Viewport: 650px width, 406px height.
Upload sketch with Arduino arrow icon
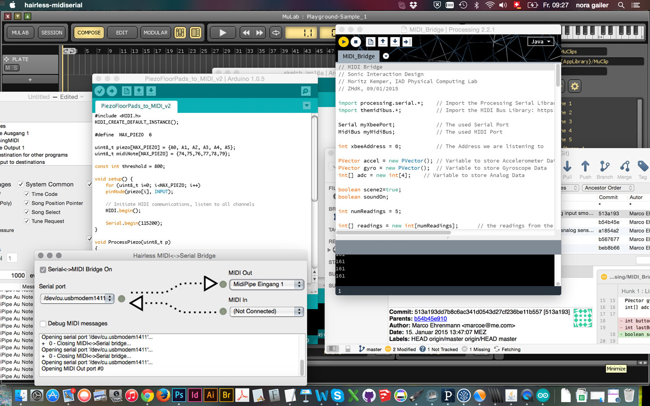coord(112,91)
